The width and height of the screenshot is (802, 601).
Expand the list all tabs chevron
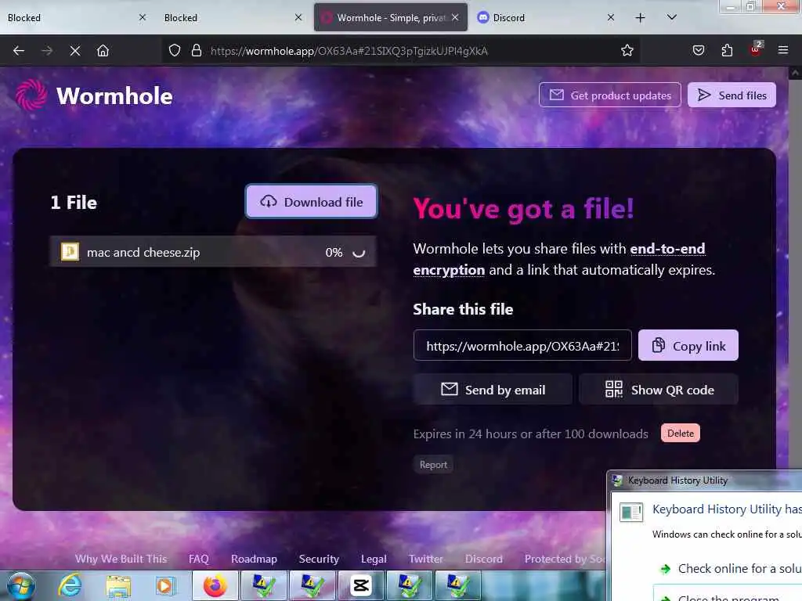pos(672,17)
